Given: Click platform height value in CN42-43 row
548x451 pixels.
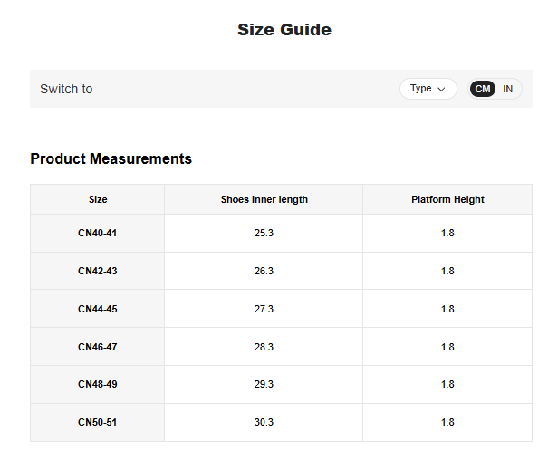Looking at the screenshot, I should (447, 271).
